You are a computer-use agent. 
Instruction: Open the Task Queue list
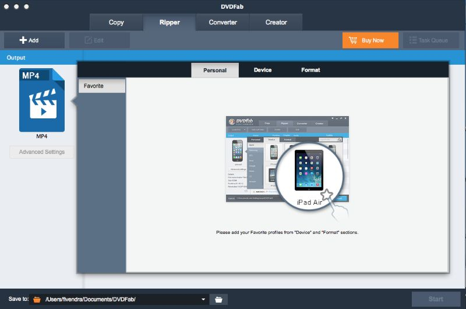click(430, 40)
